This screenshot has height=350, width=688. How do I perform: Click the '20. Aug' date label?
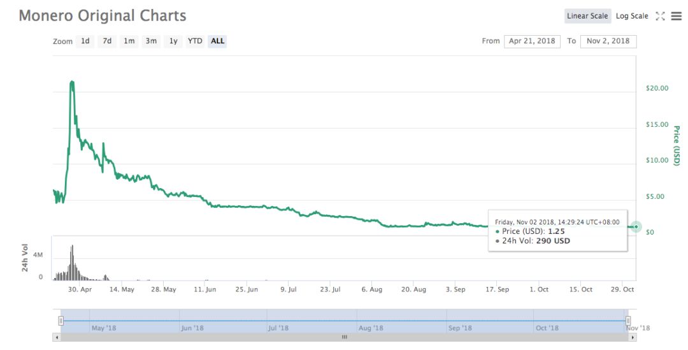414,289
